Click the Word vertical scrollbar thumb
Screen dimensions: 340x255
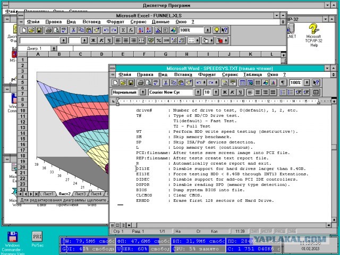point(334,147)
